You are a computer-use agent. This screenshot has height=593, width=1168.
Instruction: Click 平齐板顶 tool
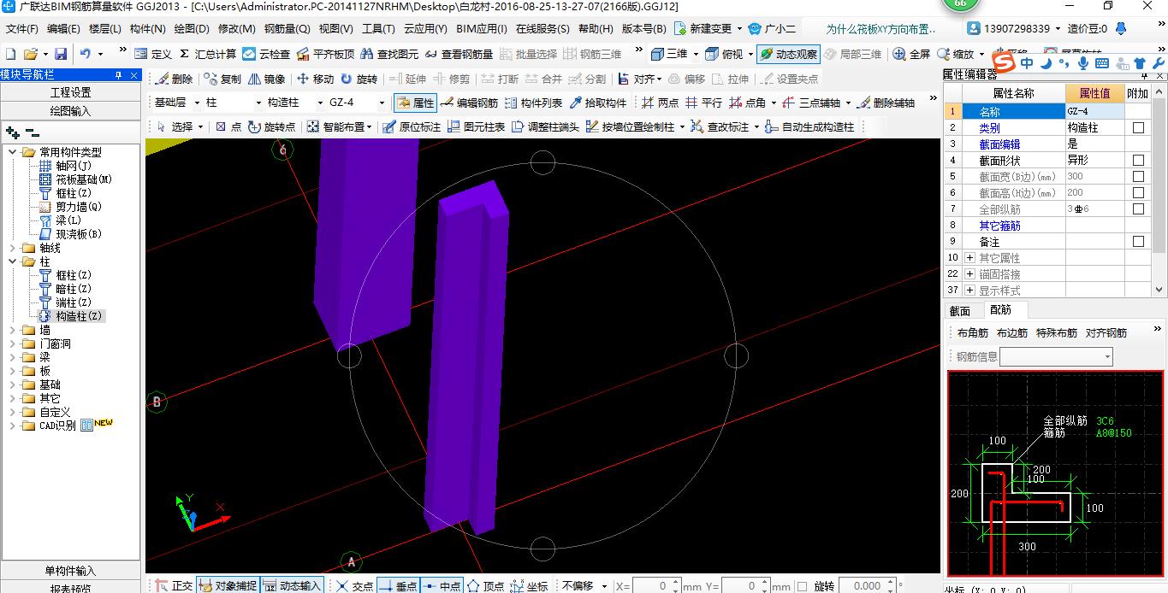pos(325,54)
